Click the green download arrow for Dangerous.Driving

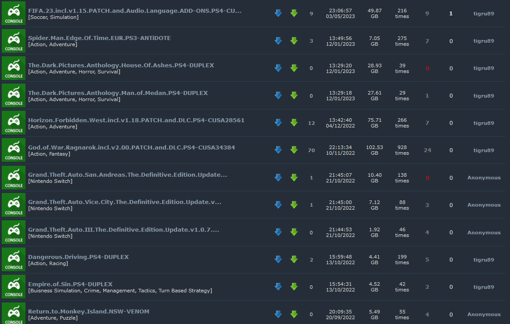[x=294, y=259]
